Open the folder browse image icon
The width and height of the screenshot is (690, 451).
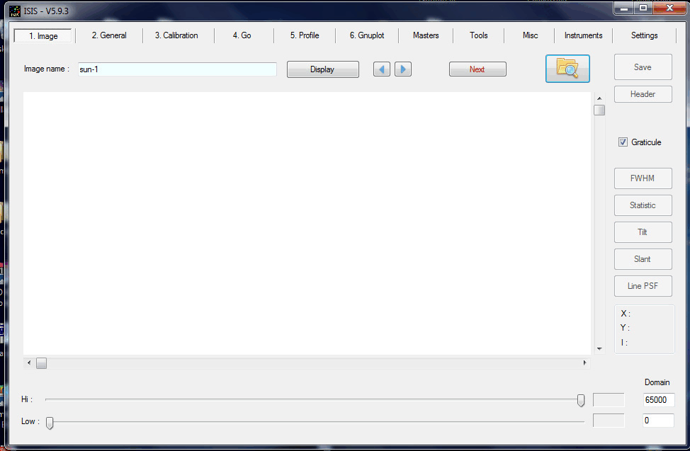point(567,69)
